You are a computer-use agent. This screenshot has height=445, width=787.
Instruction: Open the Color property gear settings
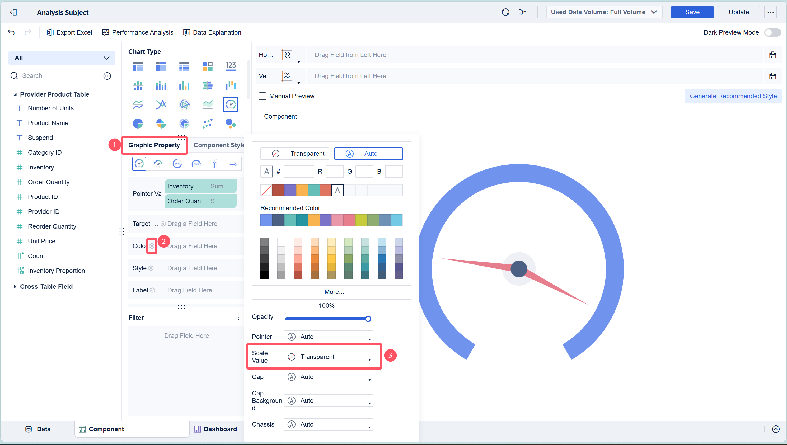152,246
